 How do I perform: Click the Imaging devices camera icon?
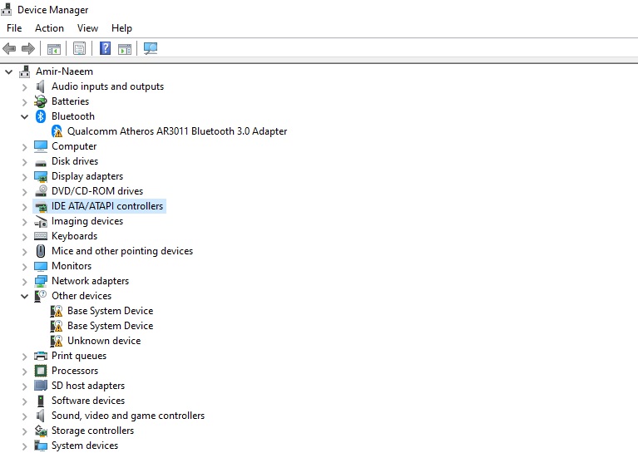pyautogui.click(x=41, y=221)
